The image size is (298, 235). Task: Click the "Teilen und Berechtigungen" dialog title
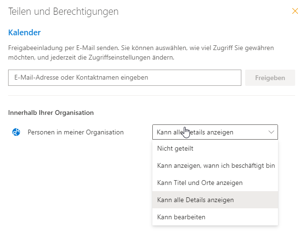click(x=63, y=11)
